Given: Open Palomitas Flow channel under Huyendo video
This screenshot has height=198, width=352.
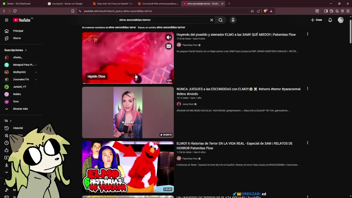Looking at the screenshot, I should [x=190, y=45].
